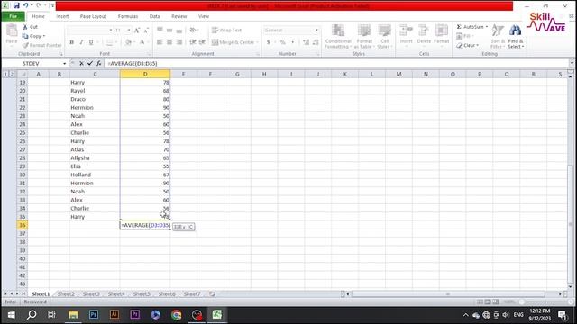577x324 pixels.
Task: Open Chrome from the taskbar
Action: click(x=177, y=315)
